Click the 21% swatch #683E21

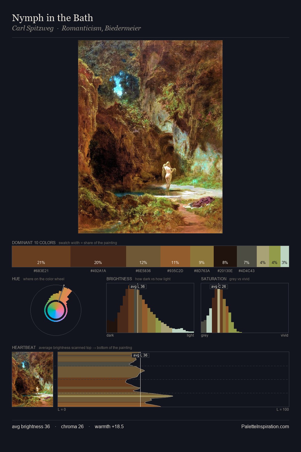click(41, 256)
